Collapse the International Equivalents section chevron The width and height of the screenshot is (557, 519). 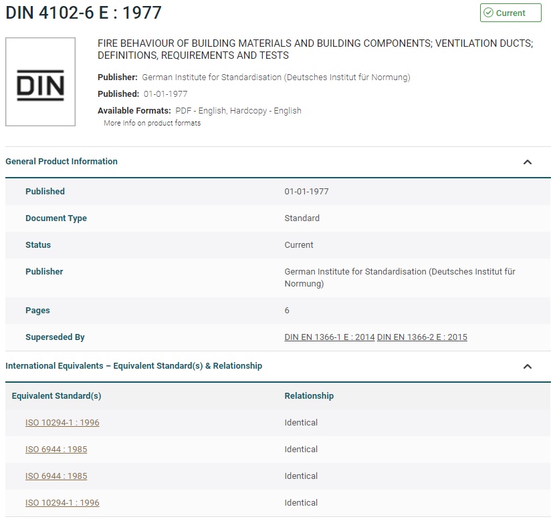tap(528, 367)
